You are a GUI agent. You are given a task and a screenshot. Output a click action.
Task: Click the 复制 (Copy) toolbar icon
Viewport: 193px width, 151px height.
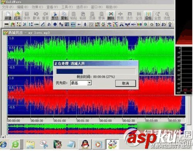tap(64, 16)
